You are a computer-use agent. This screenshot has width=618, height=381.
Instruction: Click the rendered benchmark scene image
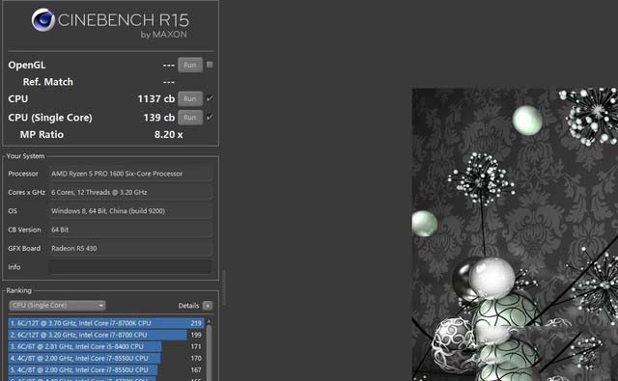pyautogui.click(x=515, y=234)
